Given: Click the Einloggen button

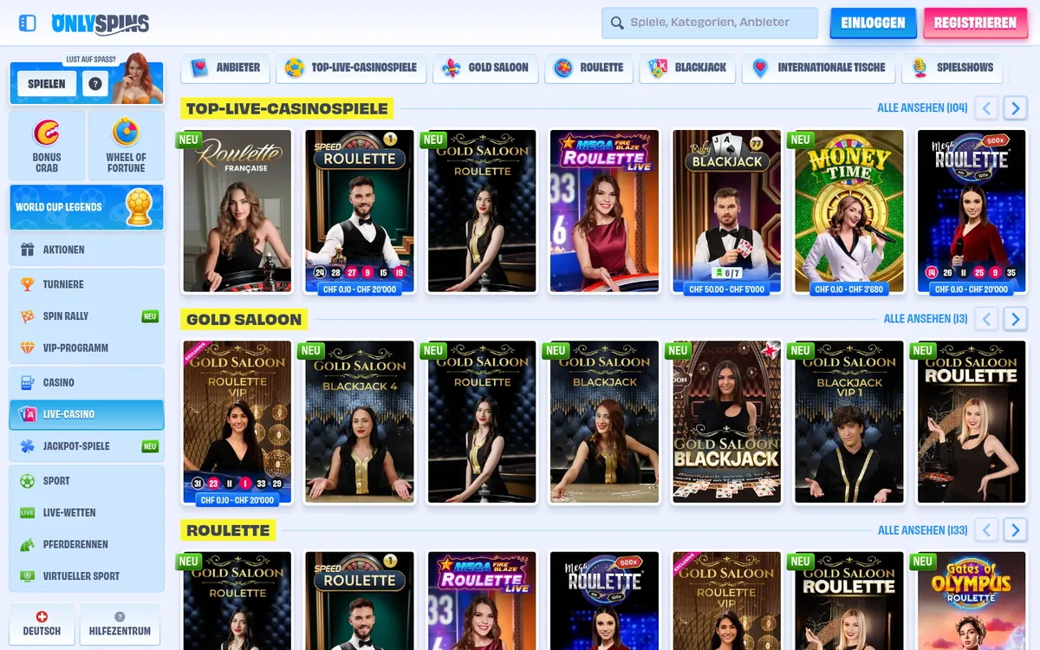Looking at the screenshot, I should 873,23.
